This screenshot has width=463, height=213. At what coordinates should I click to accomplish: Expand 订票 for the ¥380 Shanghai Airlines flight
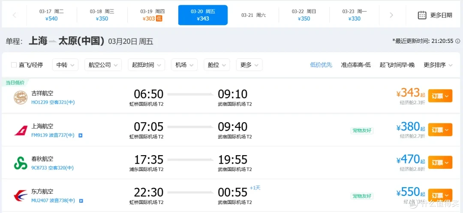(x=440, y=129)
